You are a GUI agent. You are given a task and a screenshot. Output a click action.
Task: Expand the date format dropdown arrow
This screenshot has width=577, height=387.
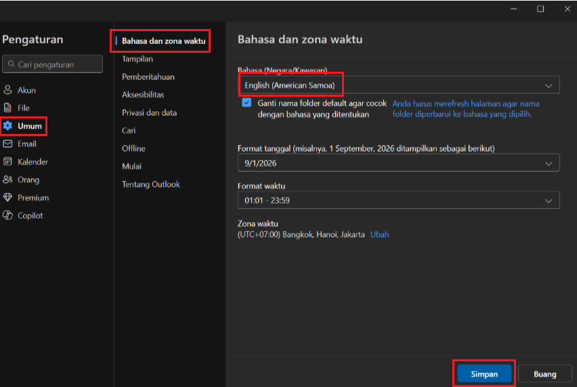pyautogui.click(x=549, y=164)
